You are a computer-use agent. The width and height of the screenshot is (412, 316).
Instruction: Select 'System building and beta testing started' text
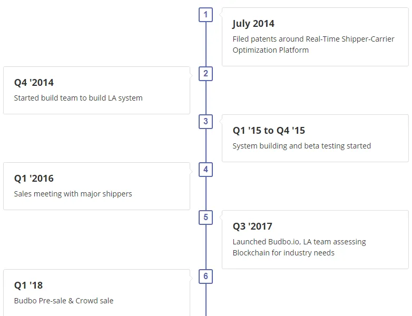click(x=302, y=146)
